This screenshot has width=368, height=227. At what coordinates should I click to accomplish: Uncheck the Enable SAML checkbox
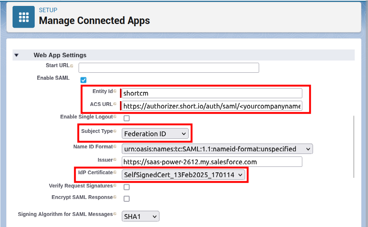pyautogui.click(x=83, y=80)
